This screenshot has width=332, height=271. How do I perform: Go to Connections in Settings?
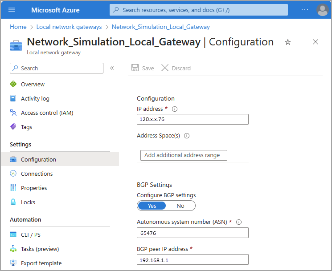pos(37,174)
